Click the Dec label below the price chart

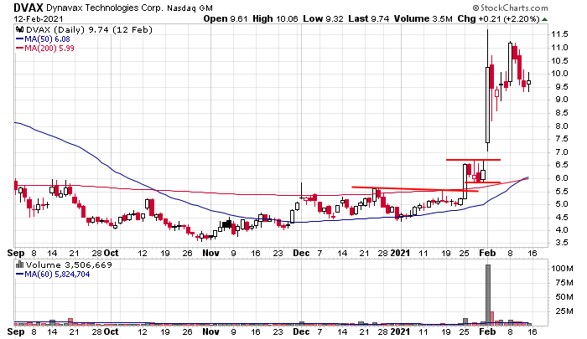301,253
